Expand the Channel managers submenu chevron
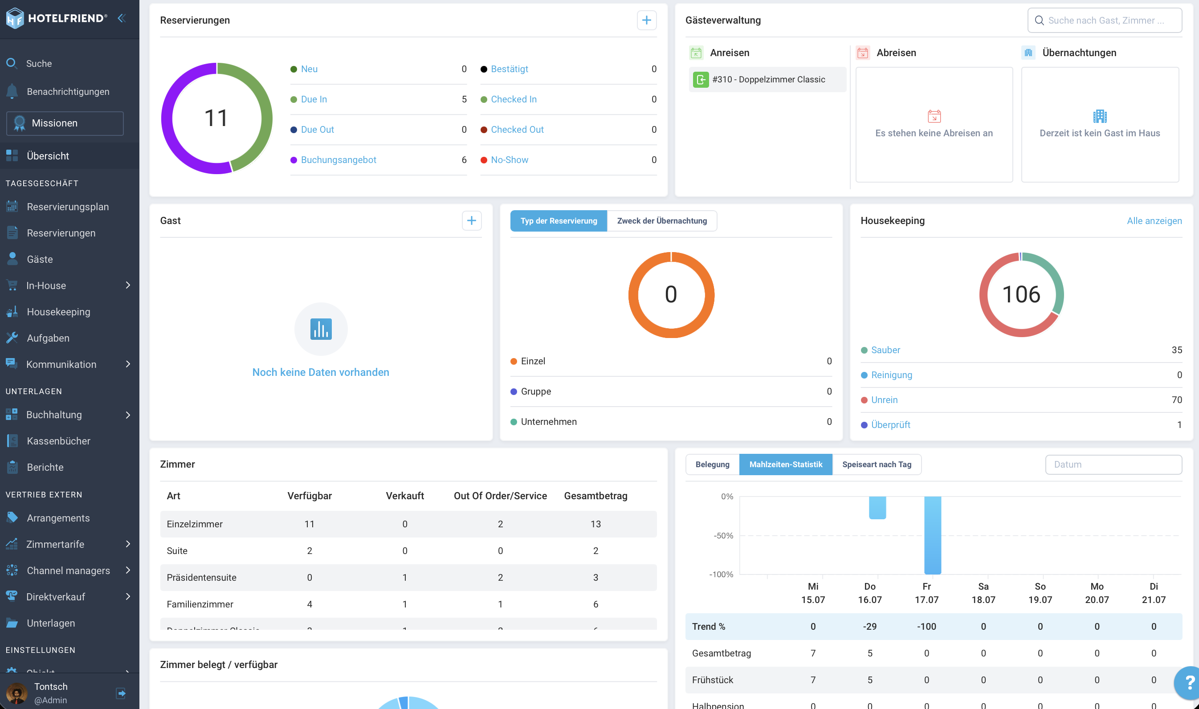 [127, 570]
